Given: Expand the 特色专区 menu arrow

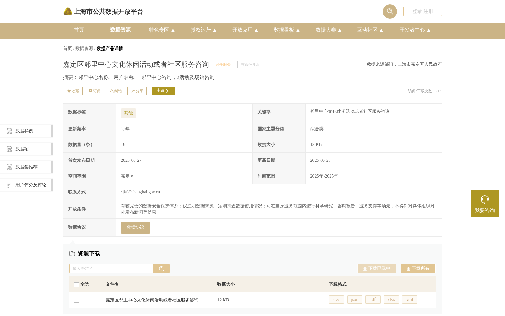Looking at the screenshot, I should pos(173,30).
